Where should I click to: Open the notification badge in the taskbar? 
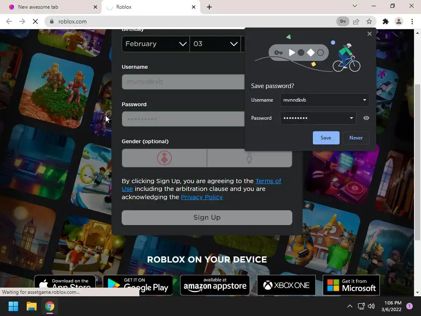[409, 306]
